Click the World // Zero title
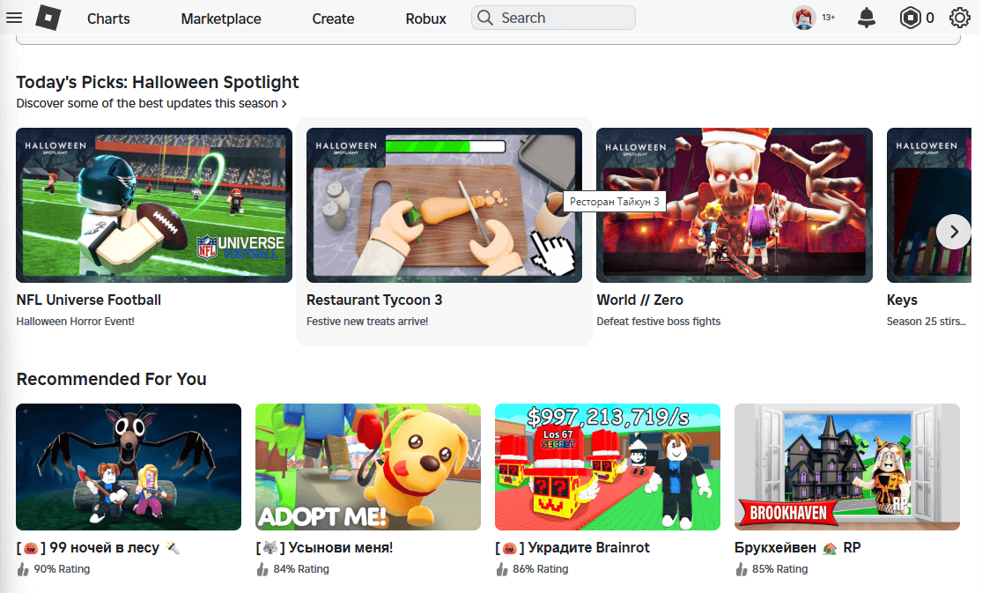Image resolution: width=982 pixels, height=593 pixels. (x=640, y=300)
